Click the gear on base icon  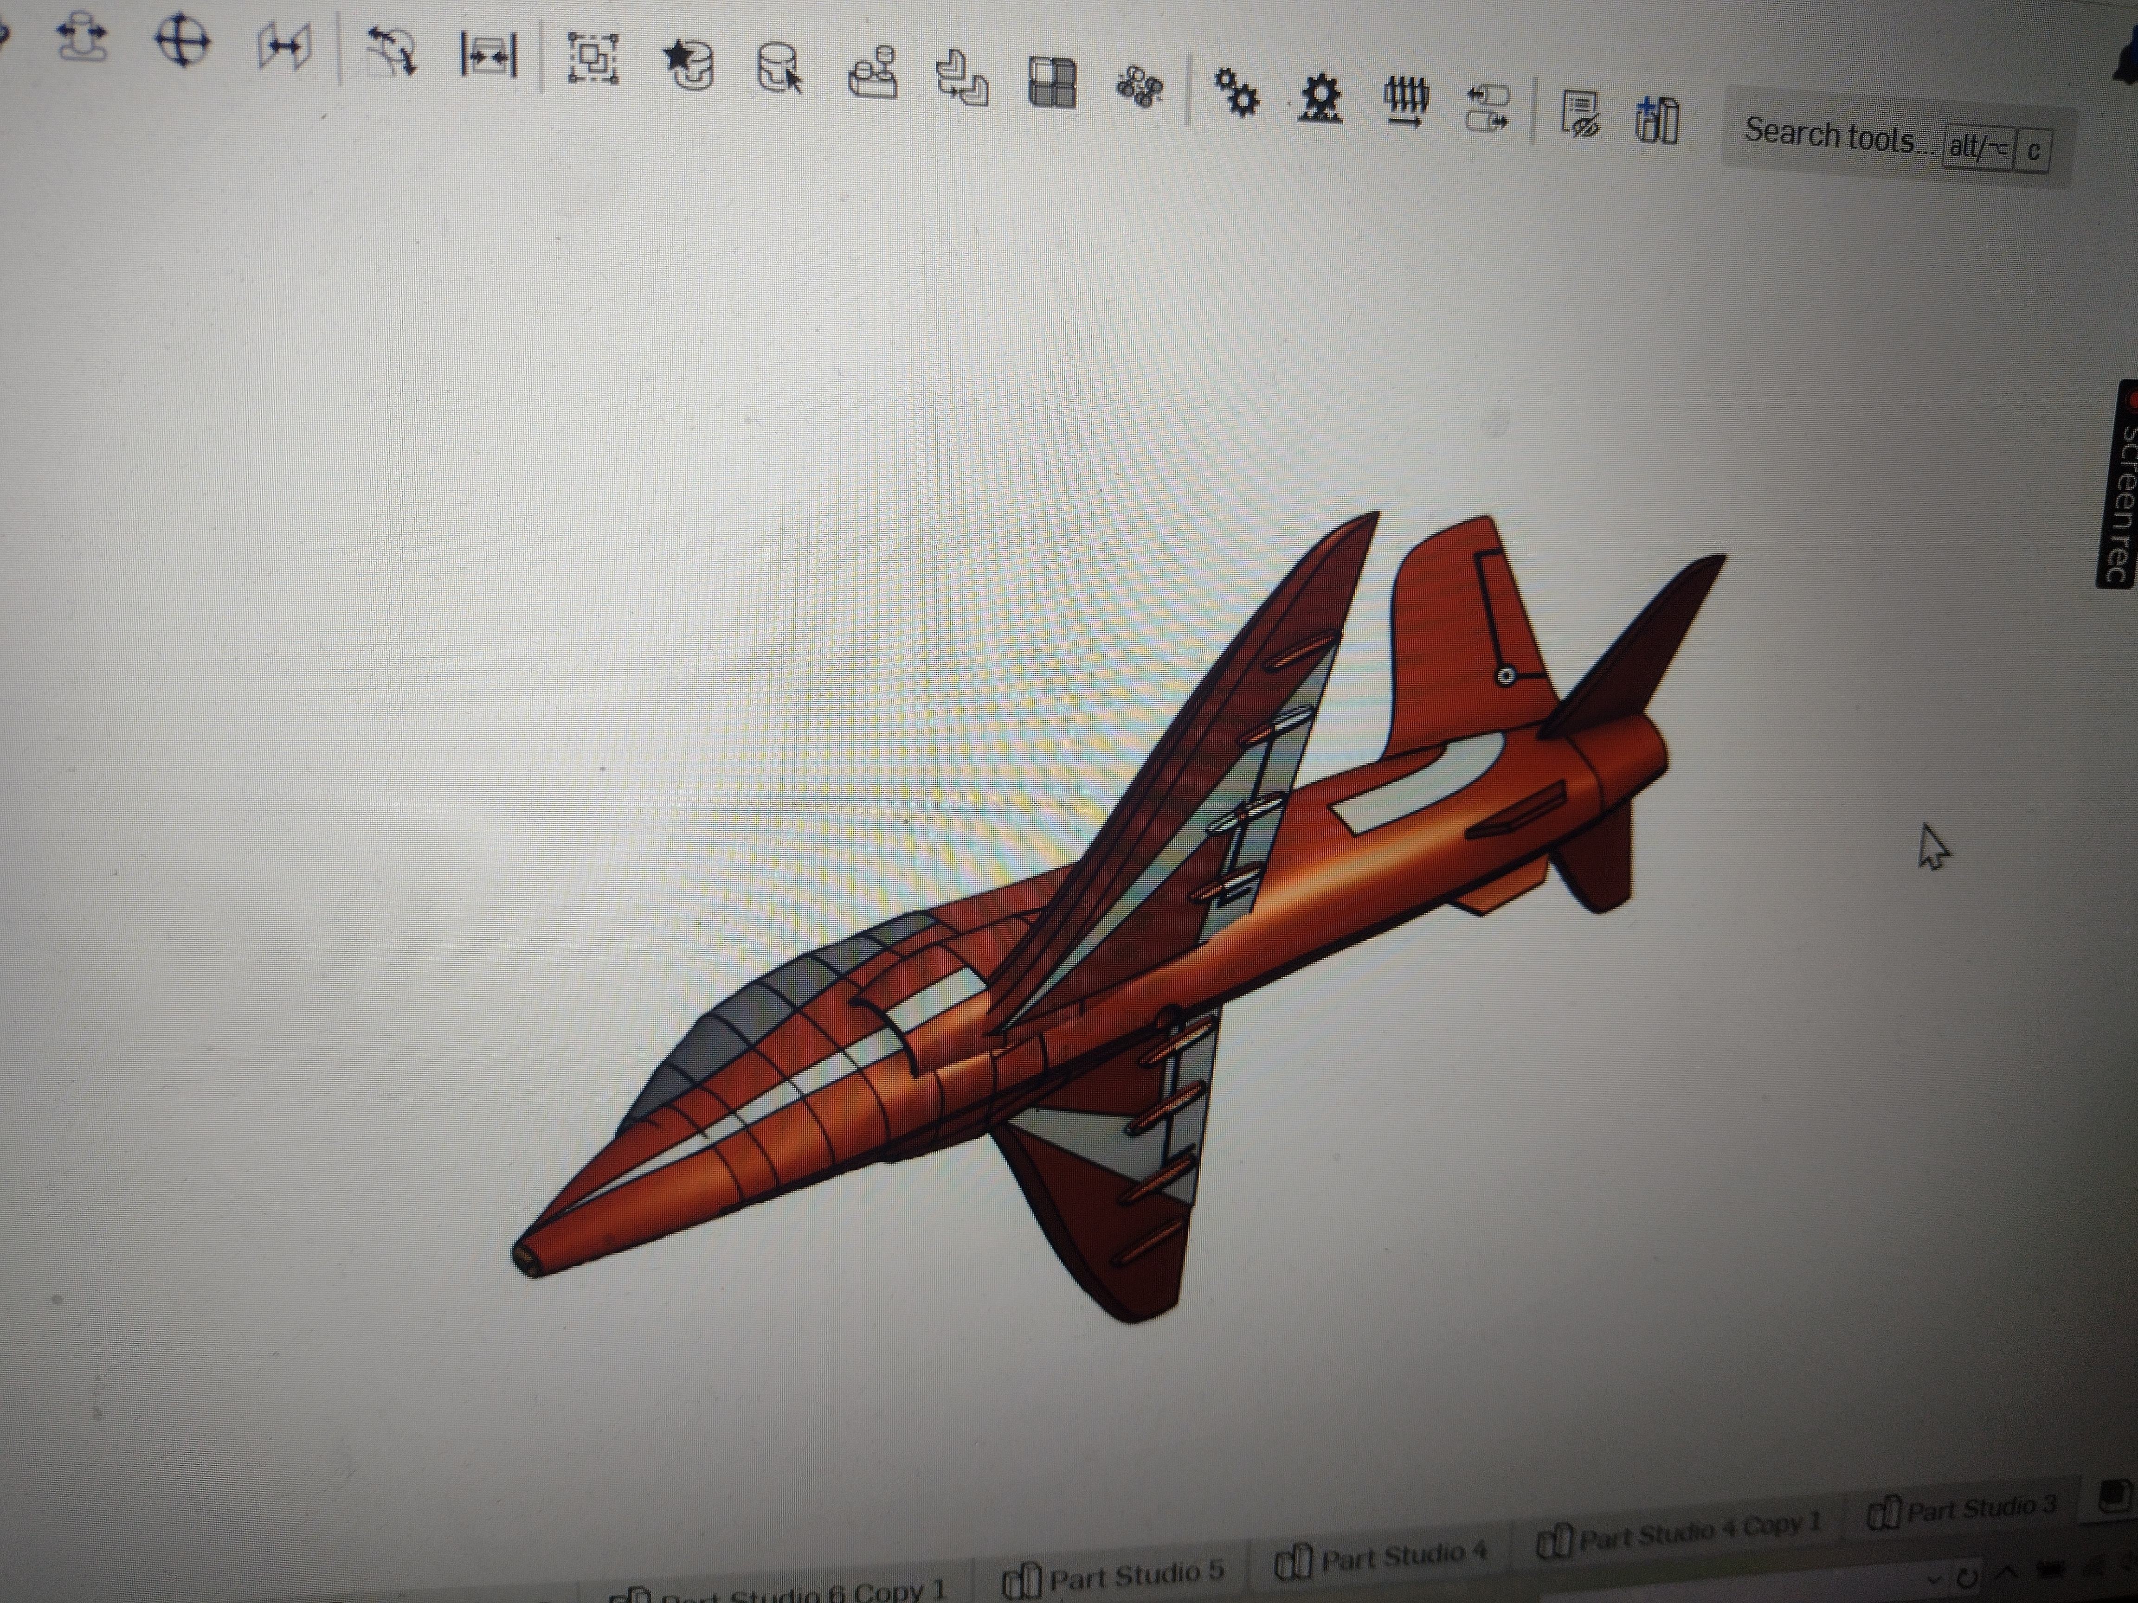point(1320,97)
